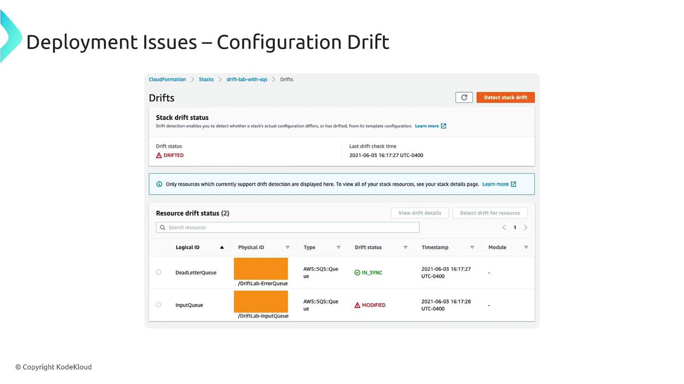Open the drift-lab-with-sqs breadcrumb
This screenshot has height=384, width=684.
tap(247, 79)
